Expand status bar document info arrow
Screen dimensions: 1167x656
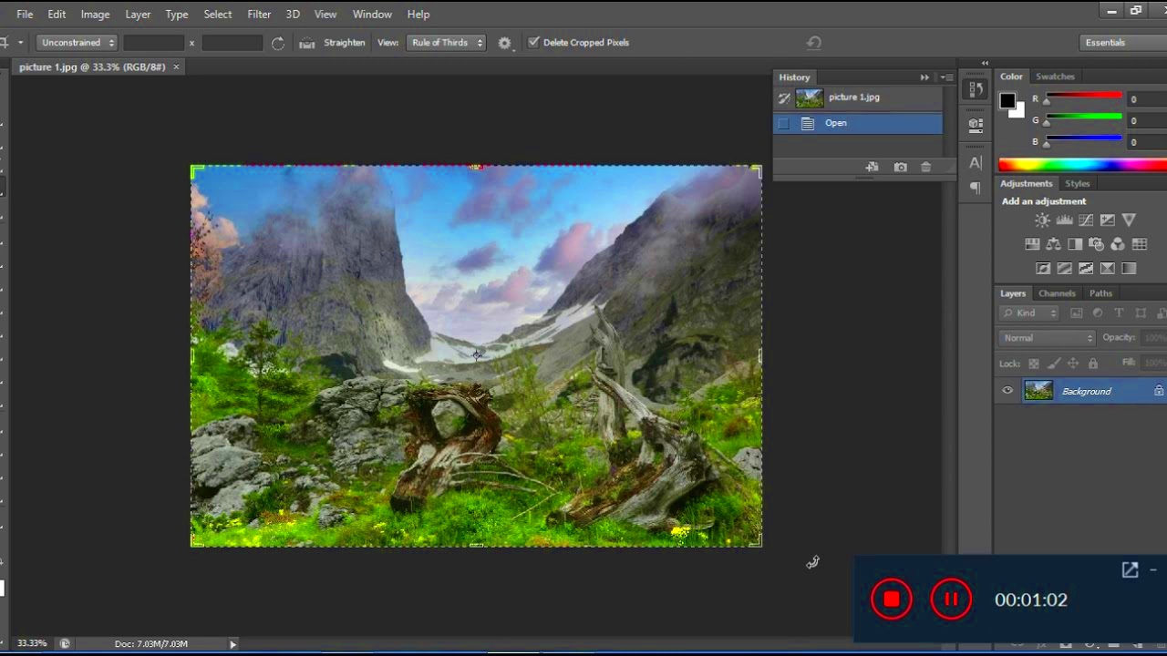232,644
